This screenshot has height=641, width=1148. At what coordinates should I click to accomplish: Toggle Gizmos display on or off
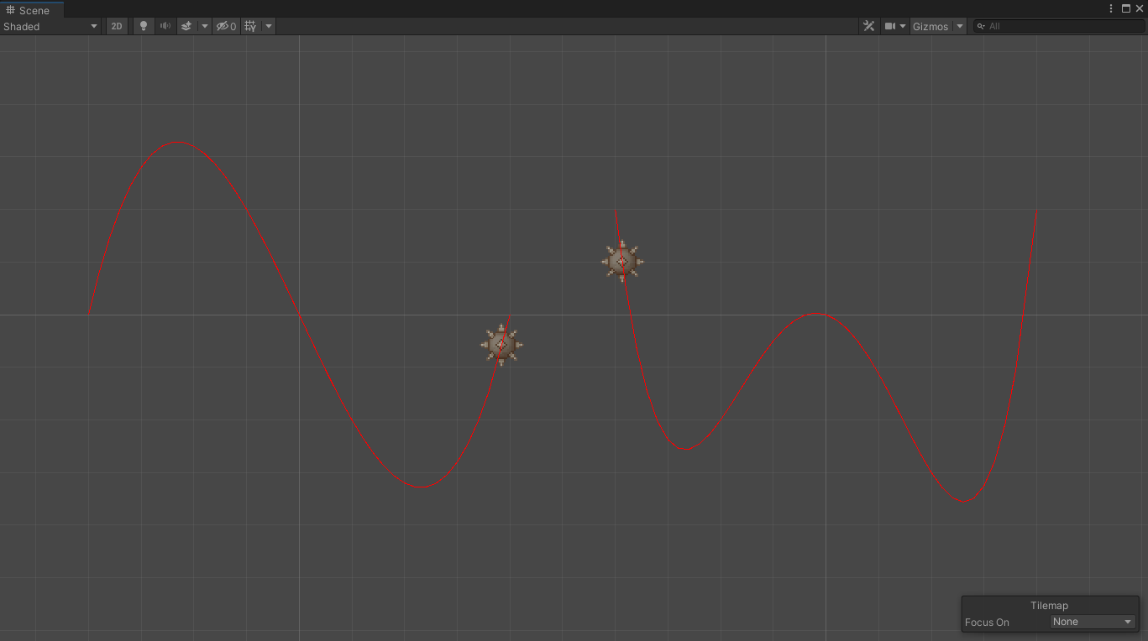[x=931, y=26]
